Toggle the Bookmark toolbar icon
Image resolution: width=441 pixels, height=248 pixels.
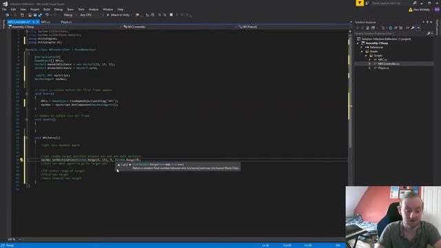click(x=171, y=15)
